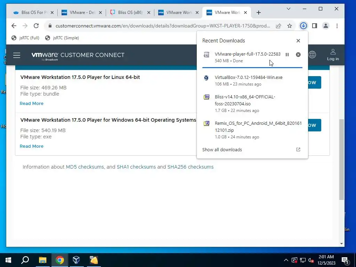Open VirtualBox from the taskbar

(76, 260)
